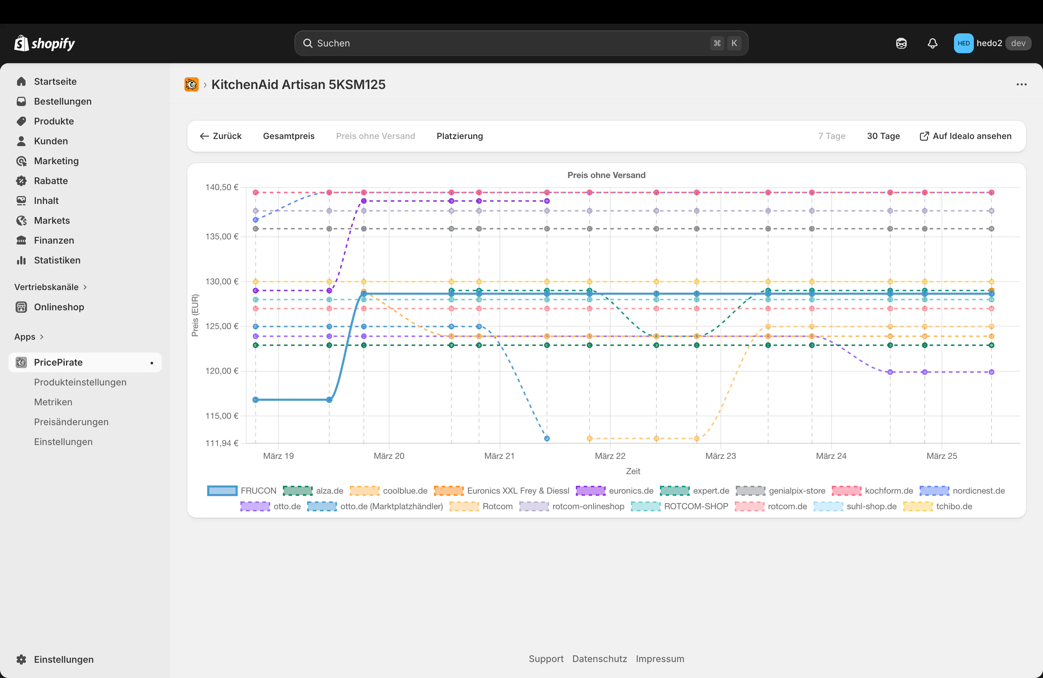Click the Bestellungen inbox icon
The height and width of the screenshot is (678, 1043).
21,102
